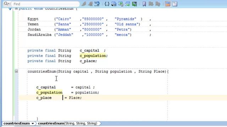This screenshot has height=127, width=227.
Task: Toggle bookmark with the bookmark icon
Action: click(144, 4)
